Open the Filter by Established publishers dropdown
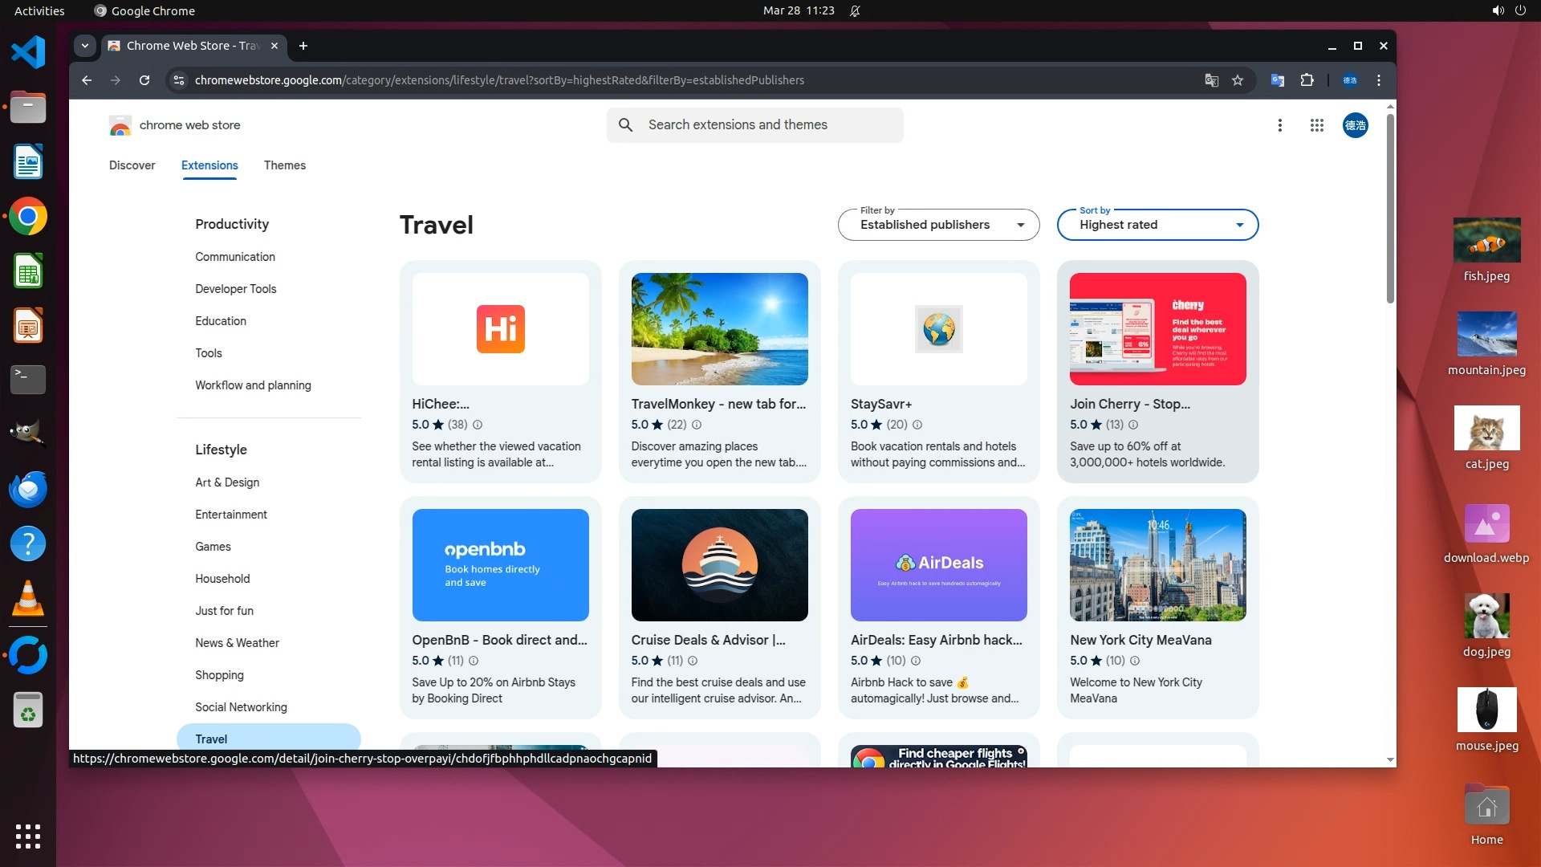The width and height of the screenshot is (1541, 867). [x=938, y=225]
